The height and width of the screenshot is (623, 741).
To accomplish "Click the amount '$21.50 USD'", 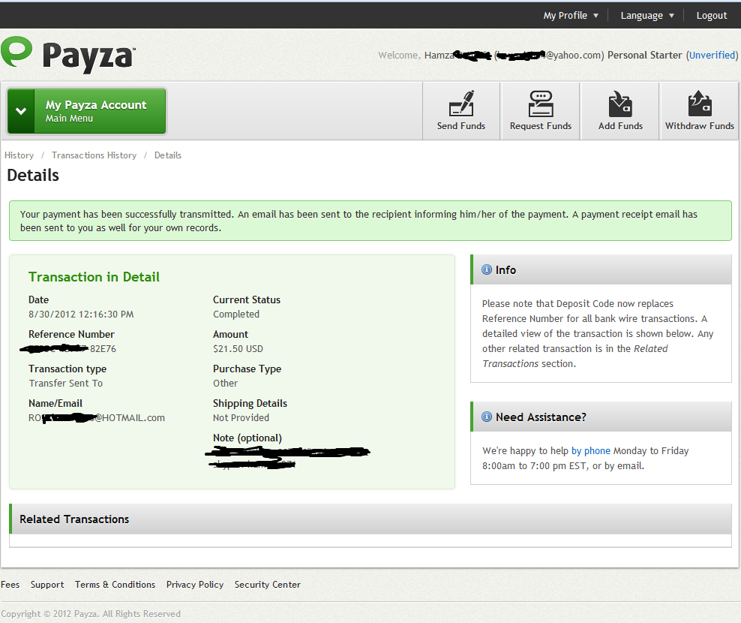I will (x=238, y=348).
